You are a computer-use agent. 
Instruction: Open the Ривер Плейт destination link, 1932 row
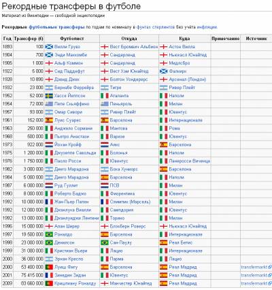click(182, 88)
